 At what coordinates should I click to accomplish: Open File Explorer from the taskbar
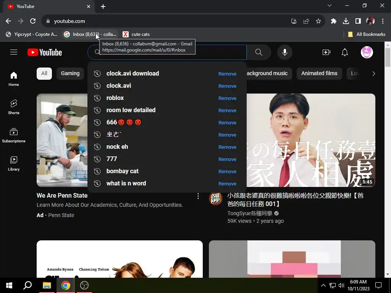tap(47, 285)
